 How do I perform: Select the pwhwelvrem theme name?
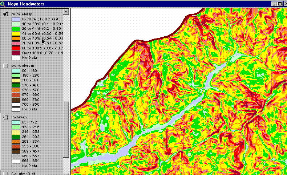tap(23, 66)
